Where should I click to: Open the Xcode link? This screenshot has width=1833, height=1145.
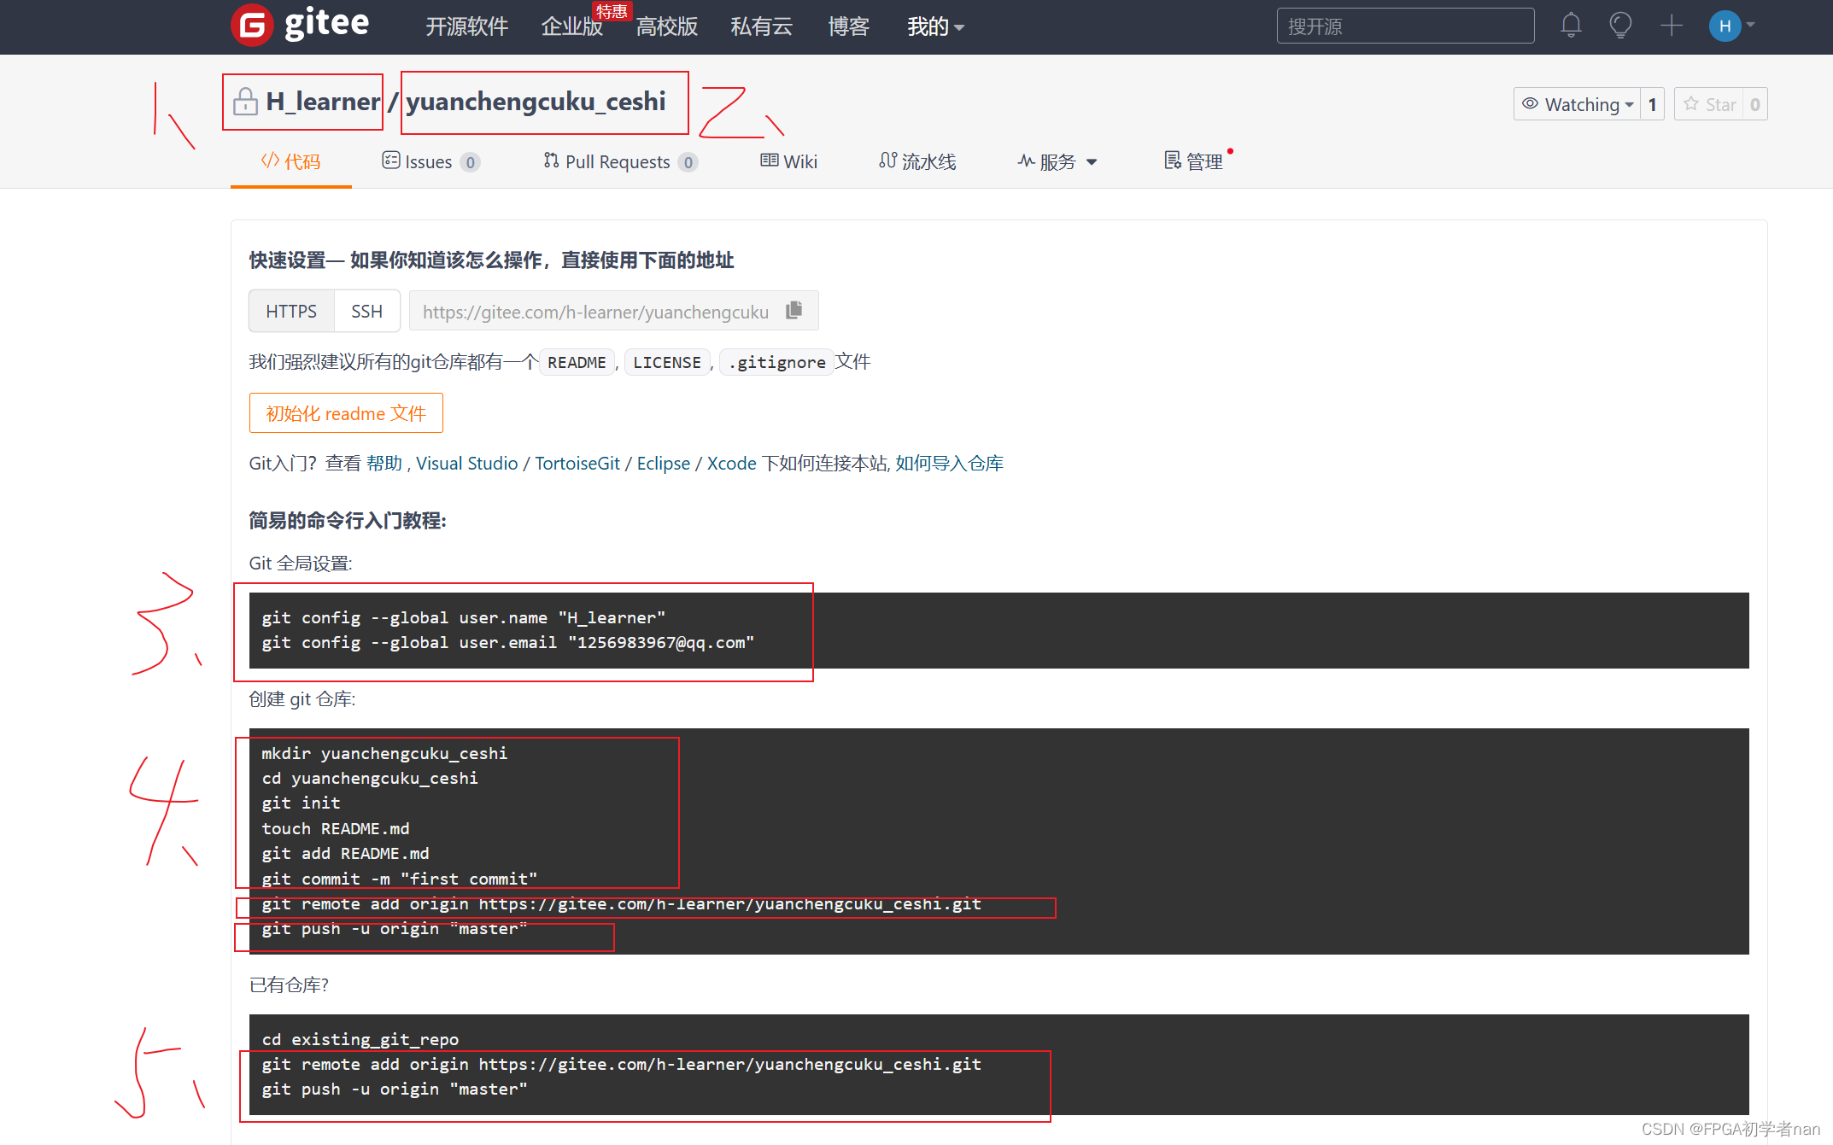coord(732,463)
